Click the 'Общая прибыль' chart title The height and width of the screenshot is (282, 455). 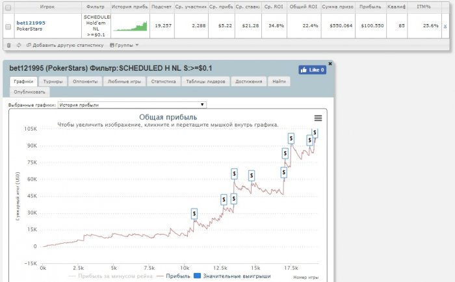(168, 117)
